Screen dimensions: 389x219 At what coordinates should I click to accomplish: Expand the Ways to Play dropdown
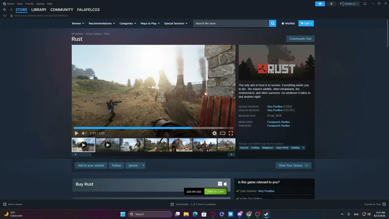[x=150, y=23]
